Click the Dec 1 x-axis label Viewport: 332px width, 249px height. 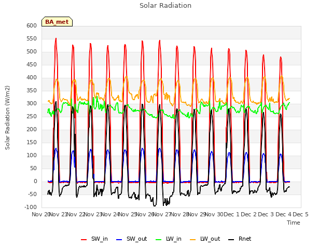click(232, 214)
